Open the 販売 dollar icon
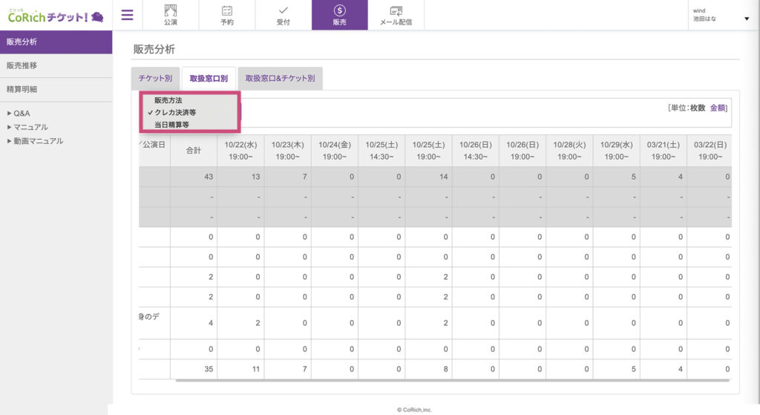760x415 pixels. tap(339, 10)
